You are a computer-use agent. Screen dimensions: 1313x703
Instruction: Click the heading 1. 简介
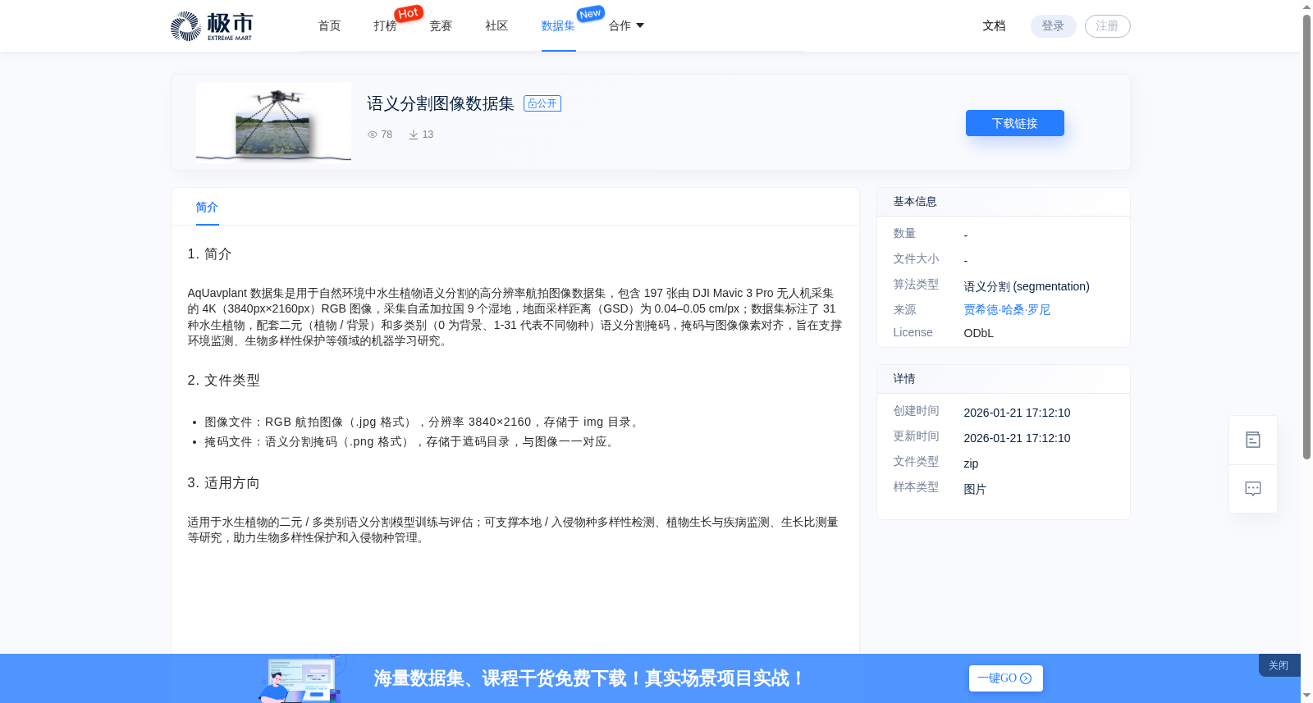209,254
